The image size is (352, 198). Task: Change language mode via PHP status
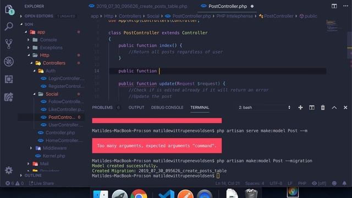(x=302, y=183)
